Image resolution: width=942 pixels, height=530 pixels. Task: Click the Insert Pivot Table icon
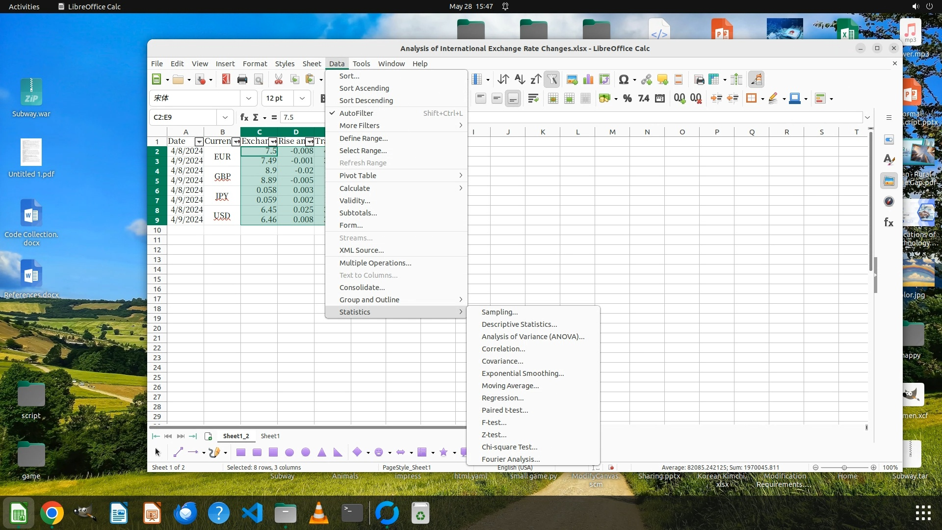click(604, 79)
